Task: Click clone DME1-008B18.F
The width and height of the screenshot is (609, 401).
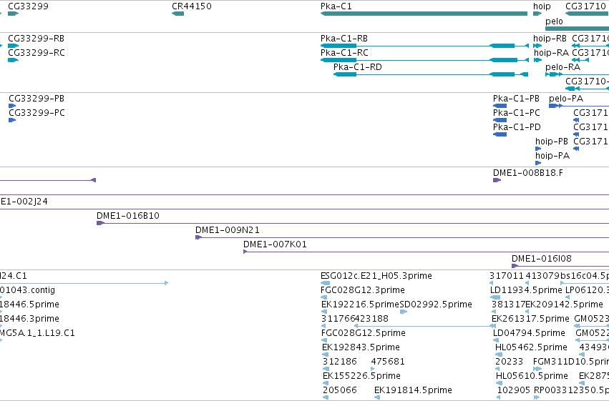Action: point(497,180)
